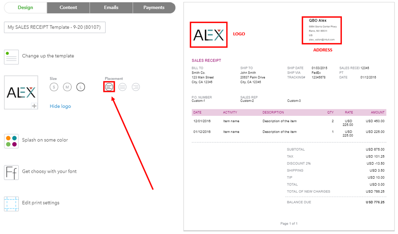Click the color palette dots icon

(x=11, y=141)
